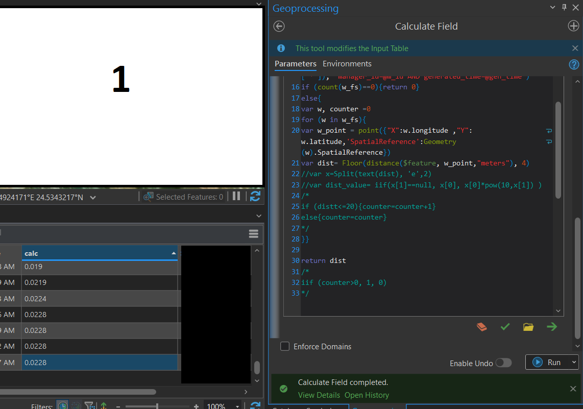The image size is (583, 409).
Task: Pause drawing using the pause icon
Action: coord(237,197)
